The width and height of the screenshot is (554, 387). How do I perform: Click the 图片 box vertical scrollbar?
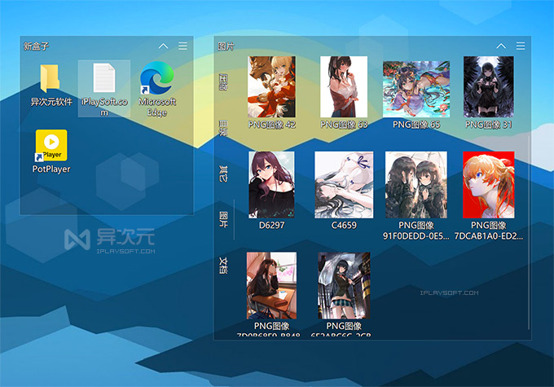click(x=529, y=231)
